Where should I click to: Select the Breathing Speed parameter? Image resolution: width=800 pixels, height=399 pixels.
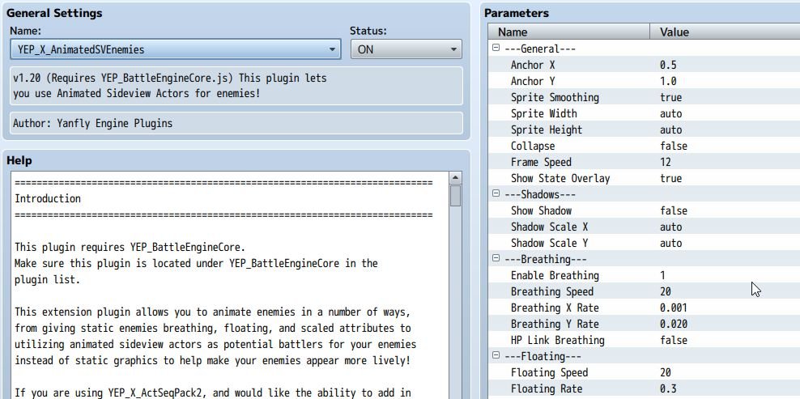click(644, 292)
